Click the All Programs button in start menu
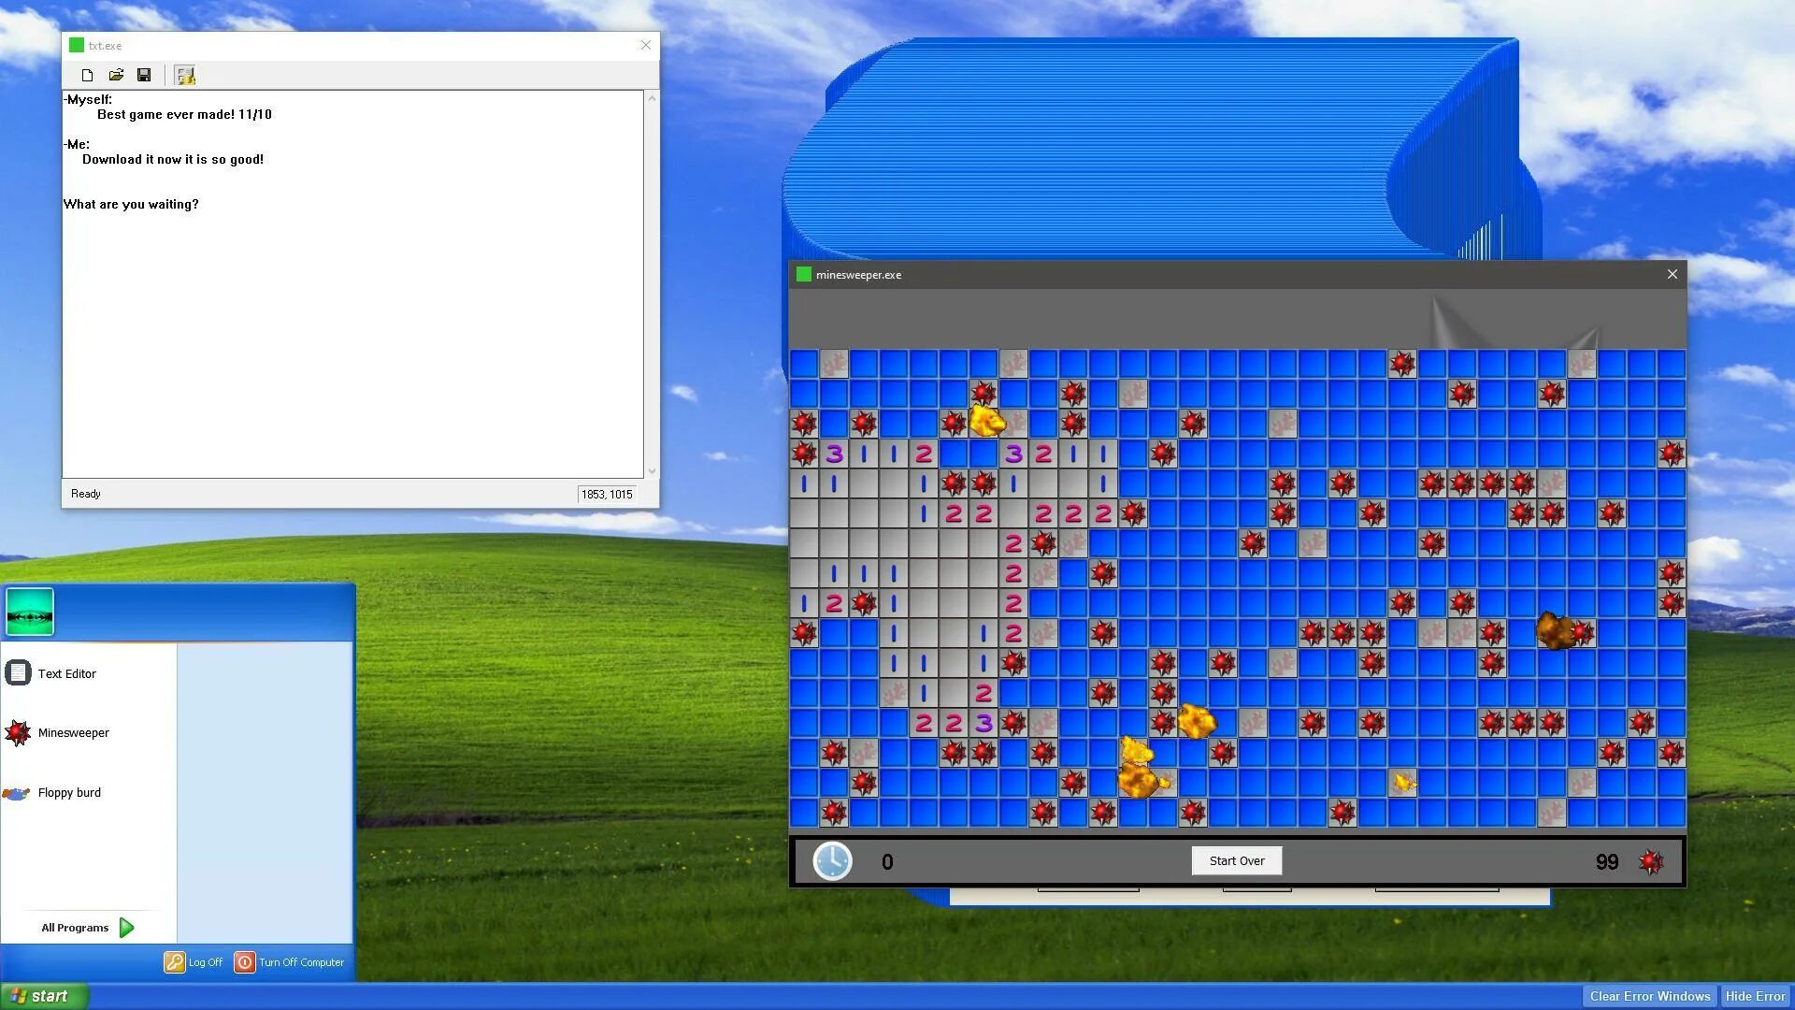 [x=85, y=926]
